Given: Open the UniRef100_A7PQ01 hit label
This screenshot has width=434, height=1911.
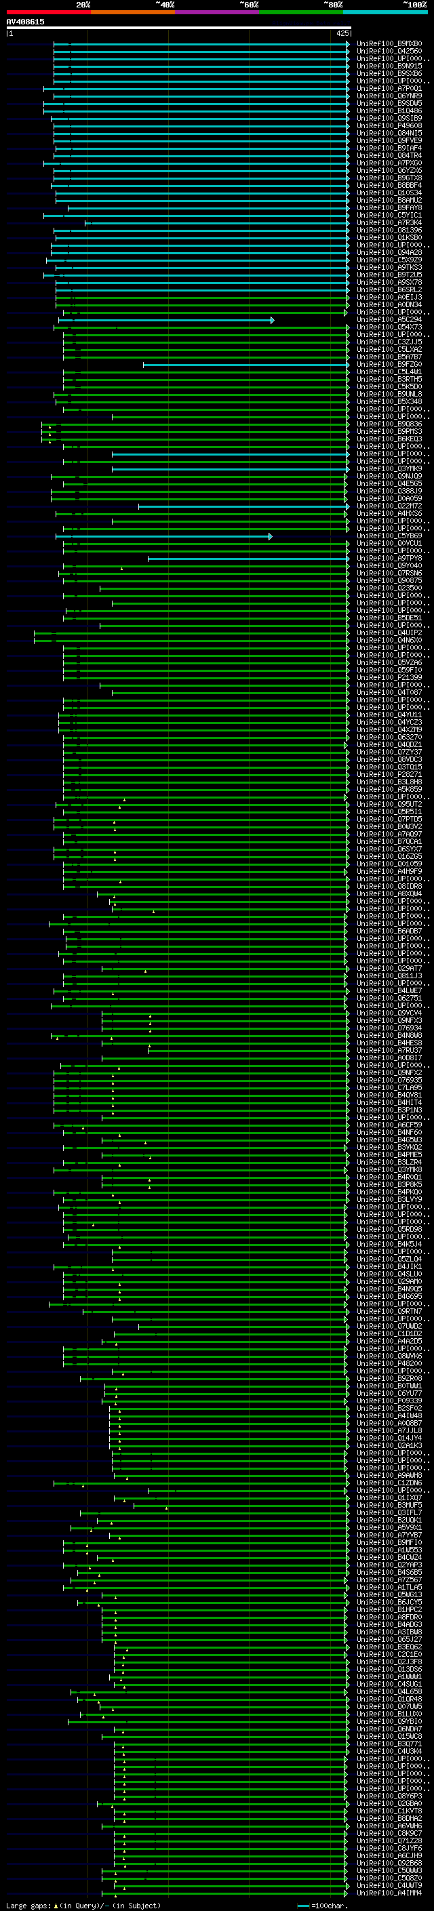Looking at the screenshot, I should click(x=389, y=88).
